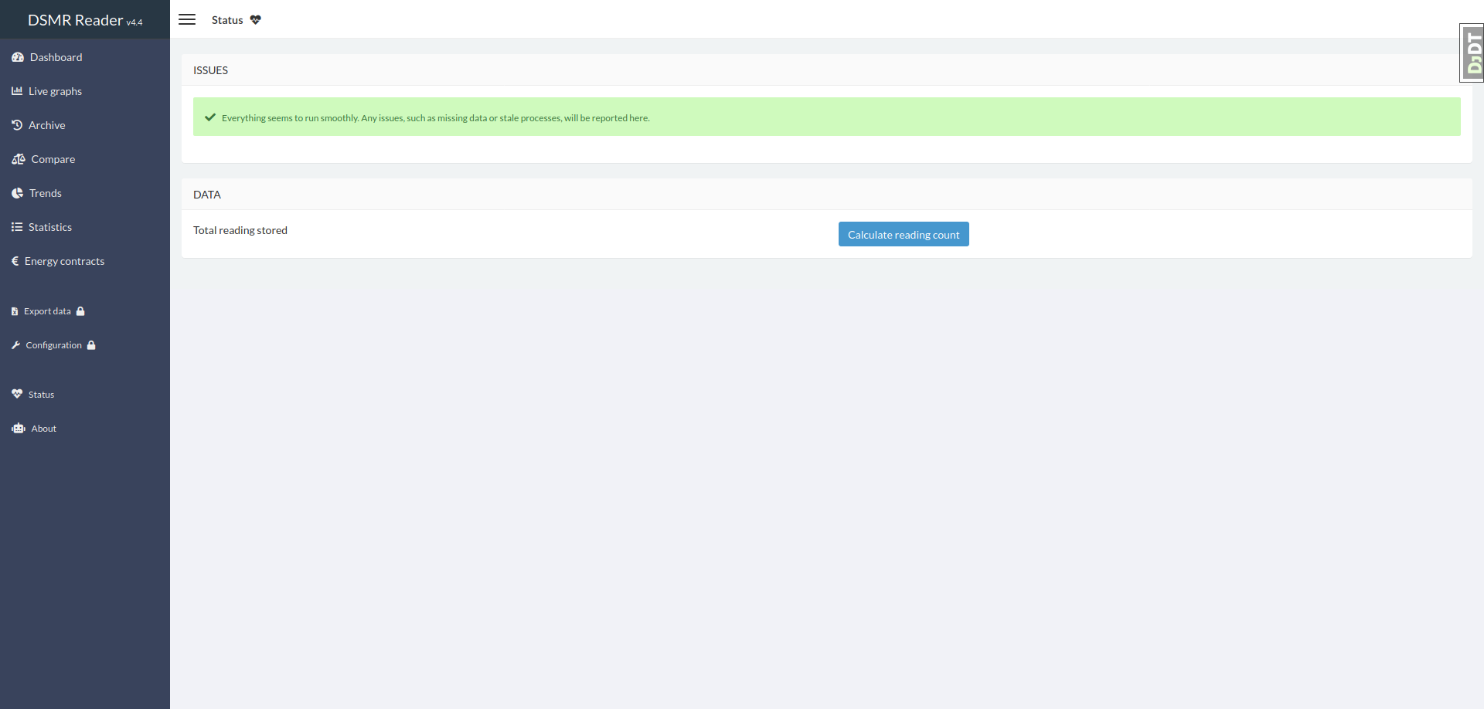Image resolution: width=1484 pixels, height=709 pixels.
Task: Click the Configuration wrench icon
Action: [15, 345]
